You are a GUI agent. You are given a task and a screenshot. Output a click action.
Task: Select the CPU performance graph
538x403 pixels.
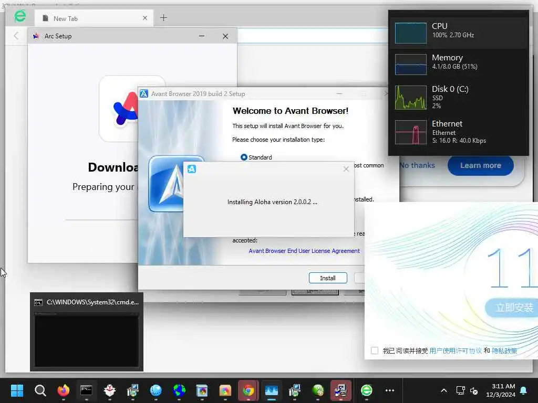(411, 33)
